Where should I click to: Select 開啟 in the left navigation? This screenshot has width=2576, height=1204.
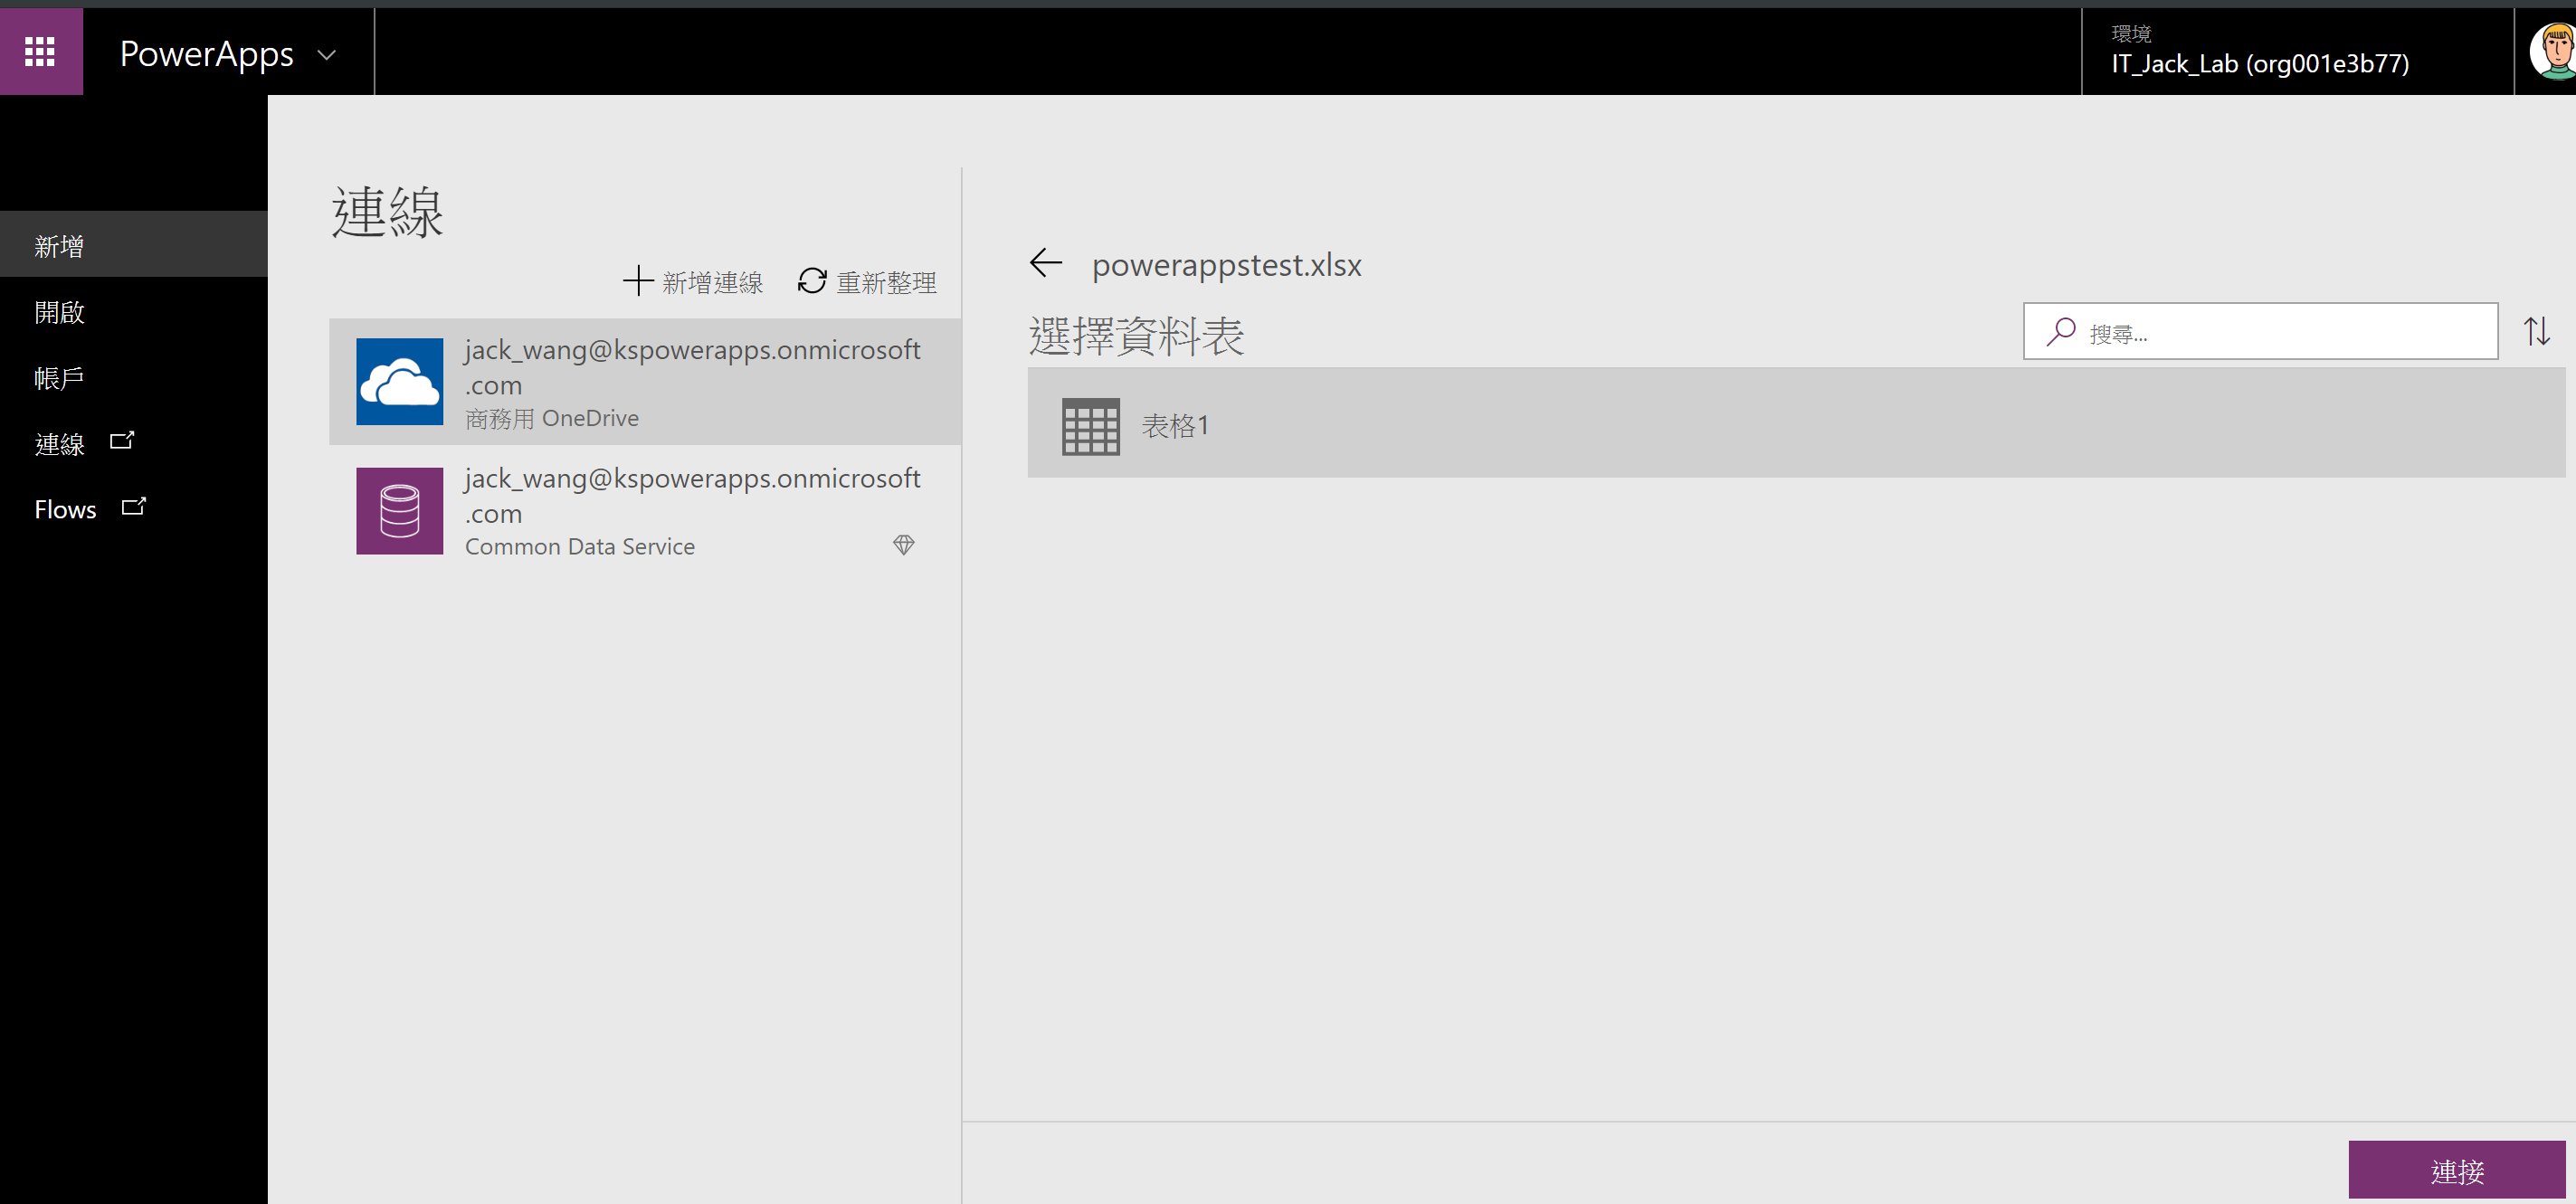pos(134,311)
